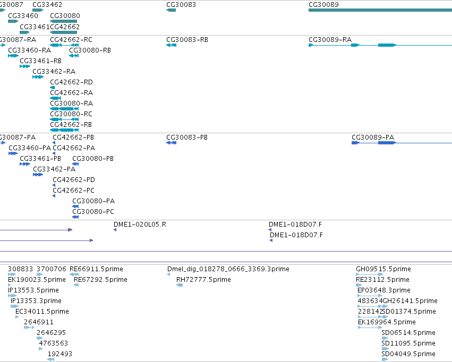Open EST label 308833

coord(21,269)
